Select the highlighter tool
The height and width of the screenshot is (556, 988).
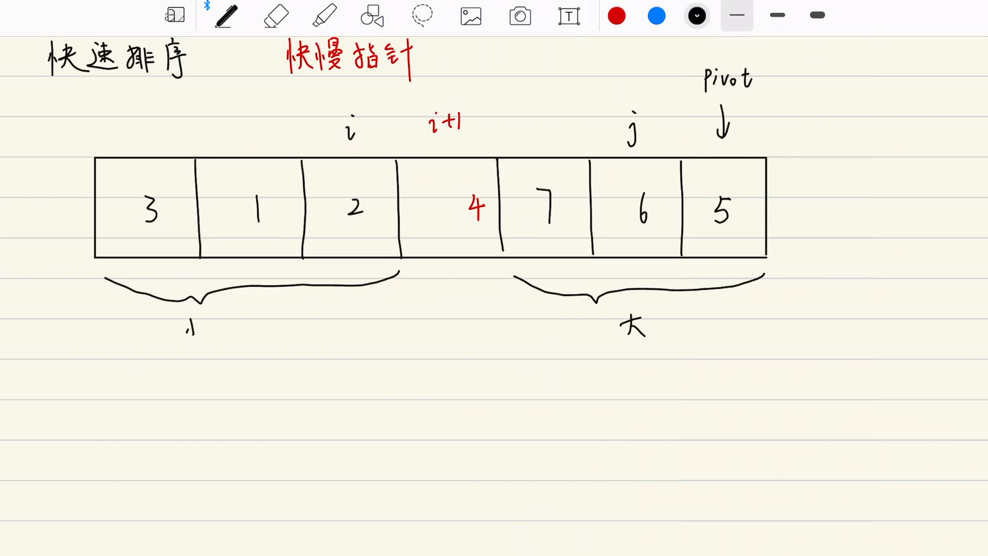[324, 16]
